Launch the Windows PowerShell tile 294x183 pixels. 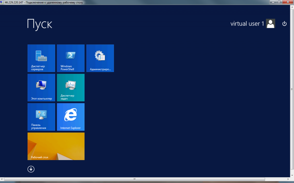[x=71, y=58]
